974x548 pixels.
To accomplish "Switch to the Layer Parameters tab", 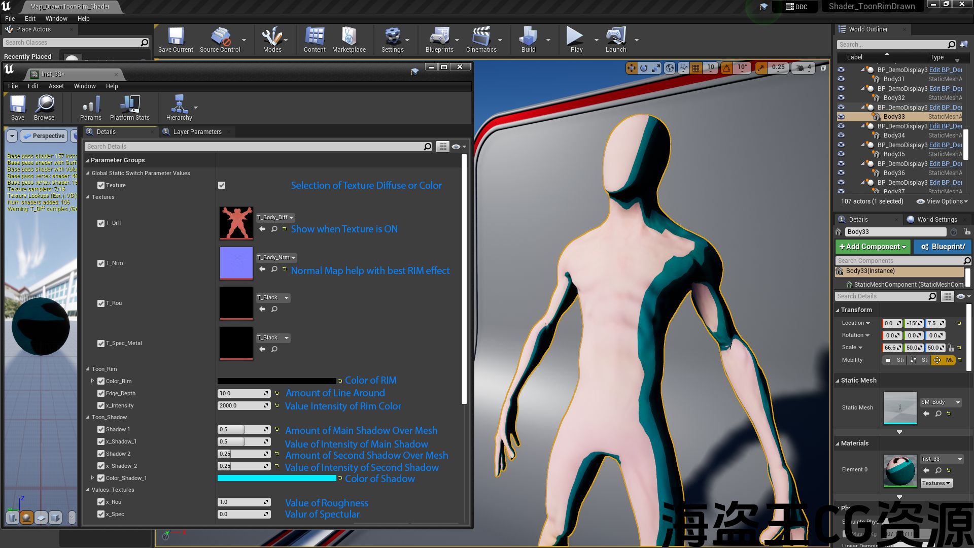I will [197, 132].
